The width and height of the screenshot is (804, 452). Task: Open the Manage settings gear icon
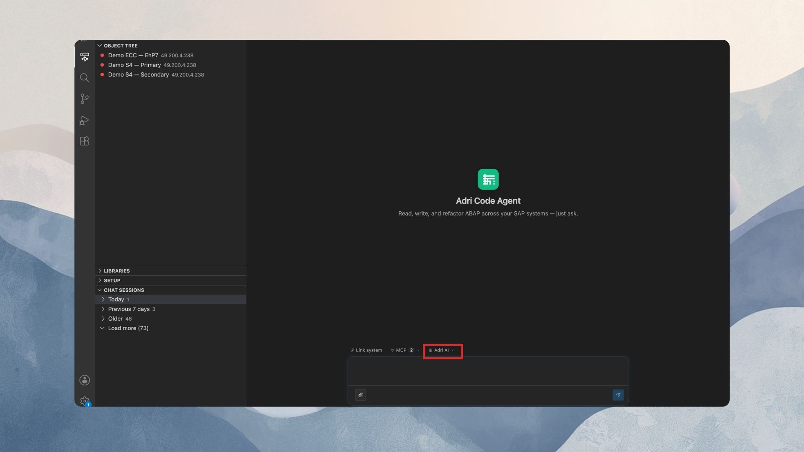click(85, 401)
